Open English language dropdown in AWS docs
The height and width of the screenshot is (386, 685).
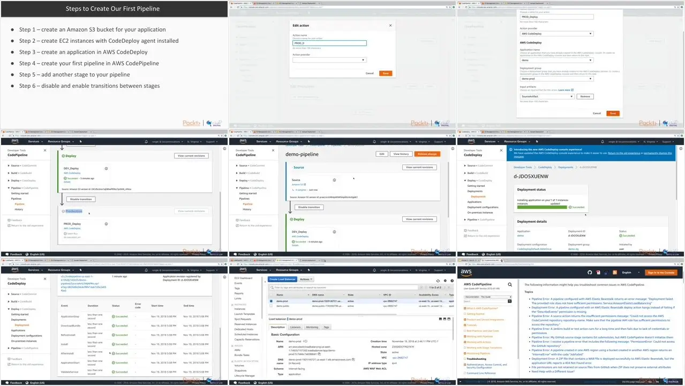point(630,273)
